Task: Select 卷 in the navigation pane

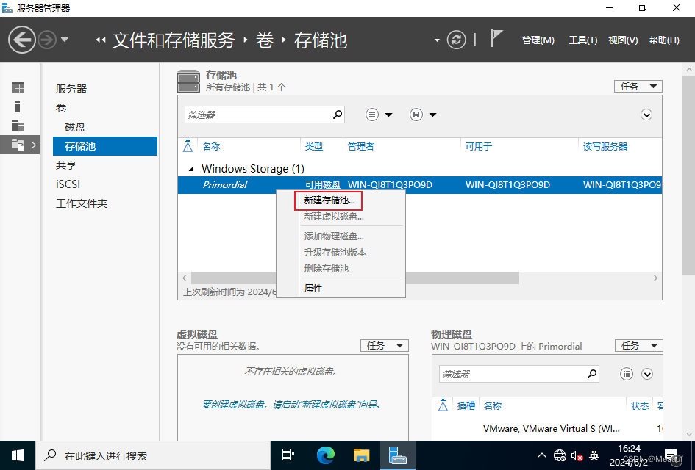Action: point(61,108)
